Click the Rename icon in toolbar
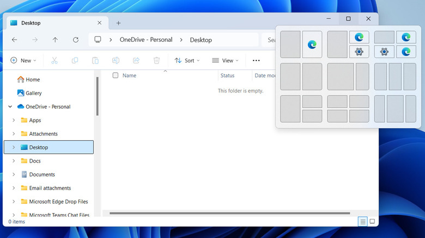Screen dimensions: 425x238 coord(116,60)
